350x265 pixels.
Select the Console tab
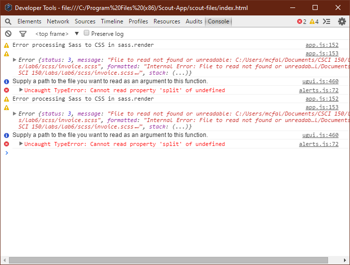click(218, 21)
